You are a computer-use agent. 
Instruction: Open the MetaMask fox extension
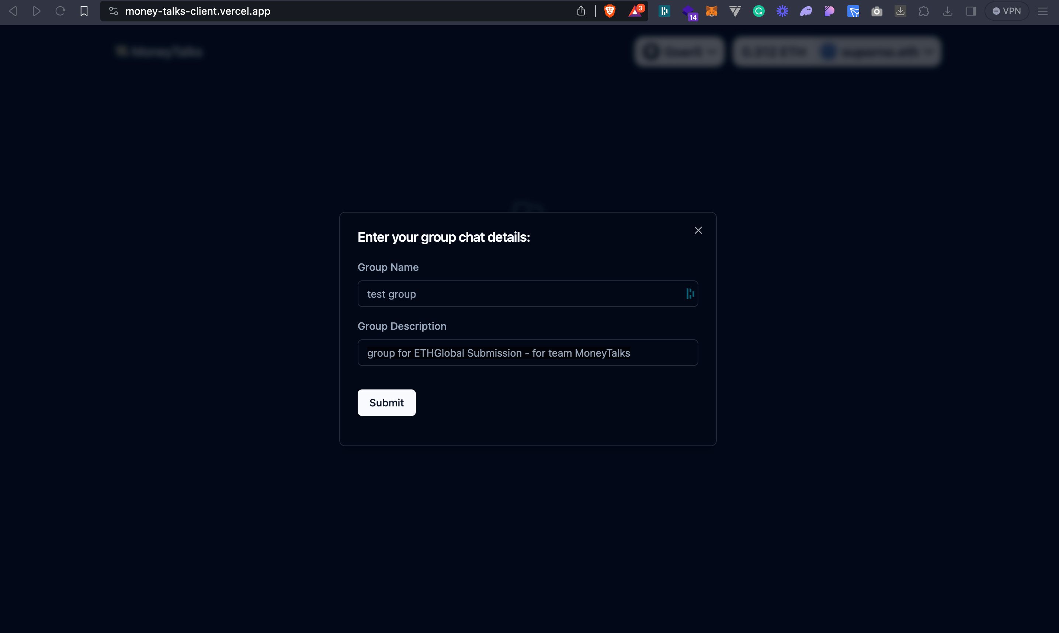712,11
